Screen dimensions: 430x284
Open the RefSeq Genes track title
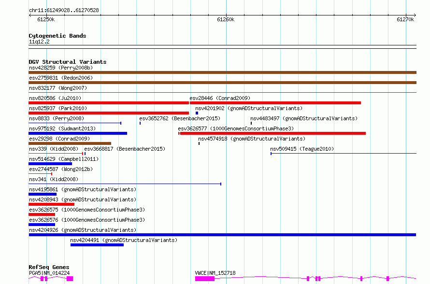pyautogui.click(x=49, y=267)
